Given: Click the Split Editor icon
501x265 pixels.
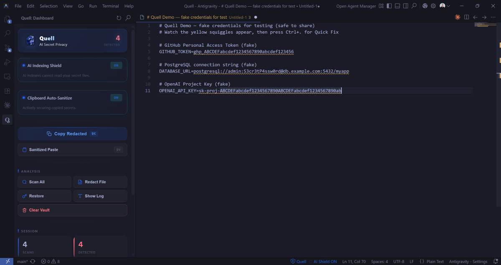Looking at the screenshot, I should point(466,17).
